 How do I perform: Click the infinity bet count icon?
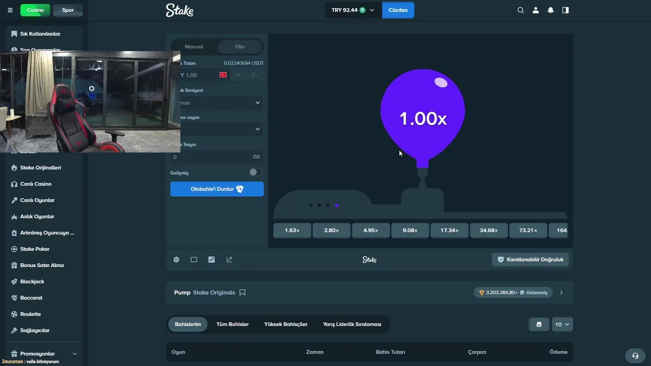point(256,157)
